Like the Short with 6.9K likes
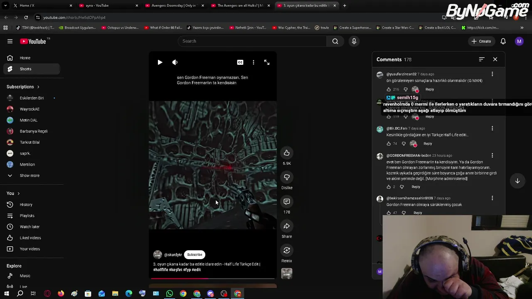Image resolution: width=532 pixels, height=299 pixels. [x=287, y=153]
